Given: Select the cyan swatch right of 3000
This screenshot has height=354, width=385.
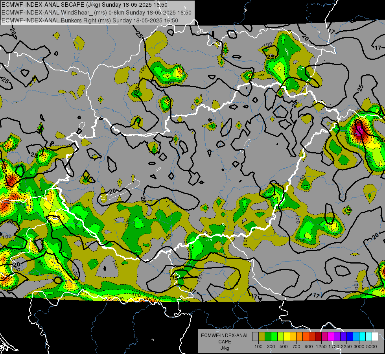Looking at the screenshot, I should (x=363, y=336).
